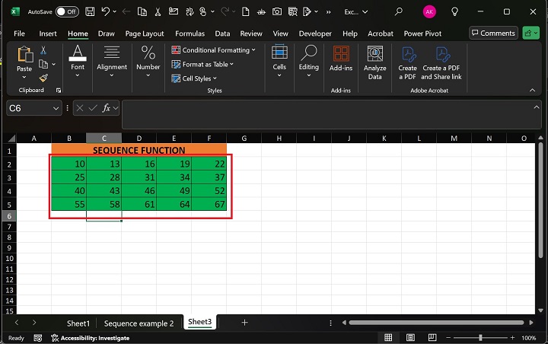548x344 pixels.
Task: Toggle the AutoSave switch
Action: [x=67, y=12]
